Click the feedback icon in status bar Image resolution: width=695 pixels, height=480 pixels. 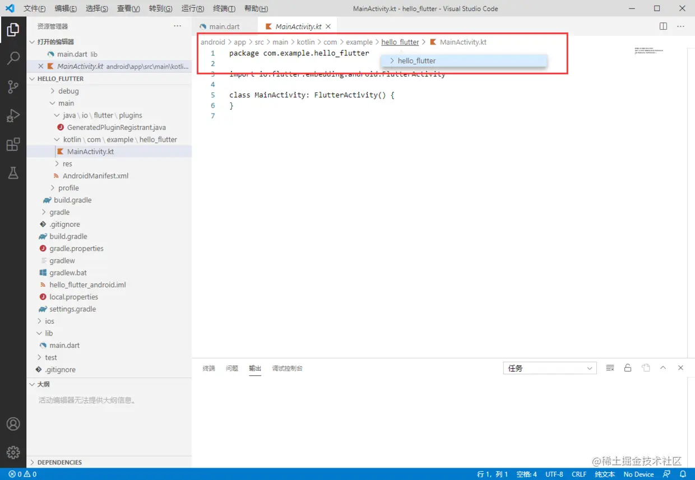[x=666, y=474]
